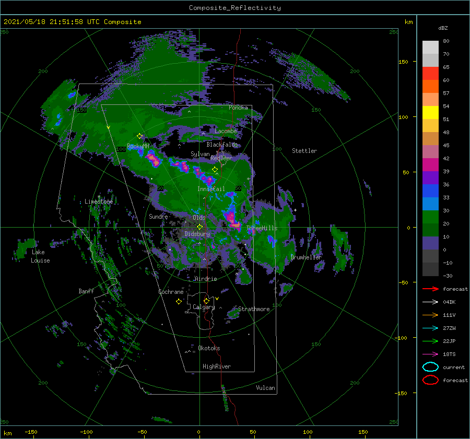The image size is (470, 439).
Task: Click the yellow diamond marker above RockyMH
Action: (x=139, y=136)
